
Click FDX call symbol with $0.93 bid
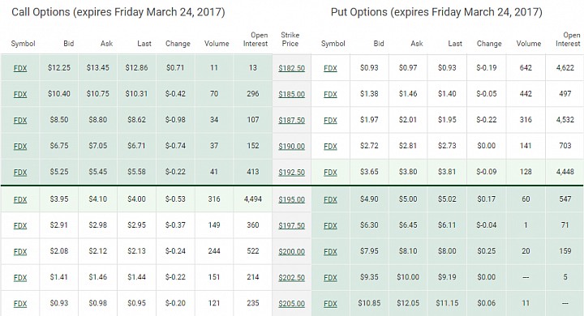(20, 304)
